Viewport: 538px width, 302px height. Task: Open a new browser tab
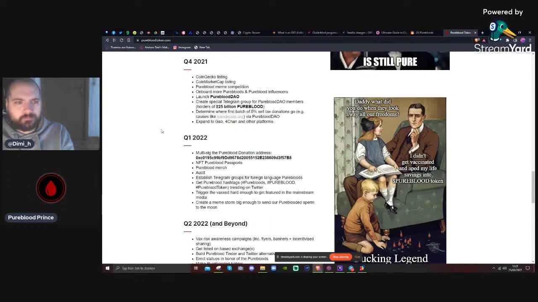click(x=483, y=33)
